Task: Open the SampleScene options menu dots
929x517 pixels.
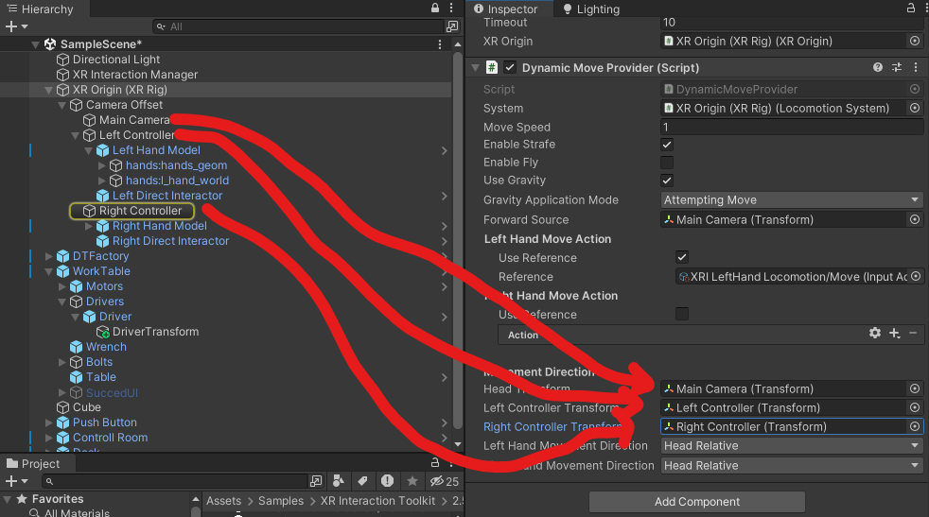Action: tap(440, 44)
